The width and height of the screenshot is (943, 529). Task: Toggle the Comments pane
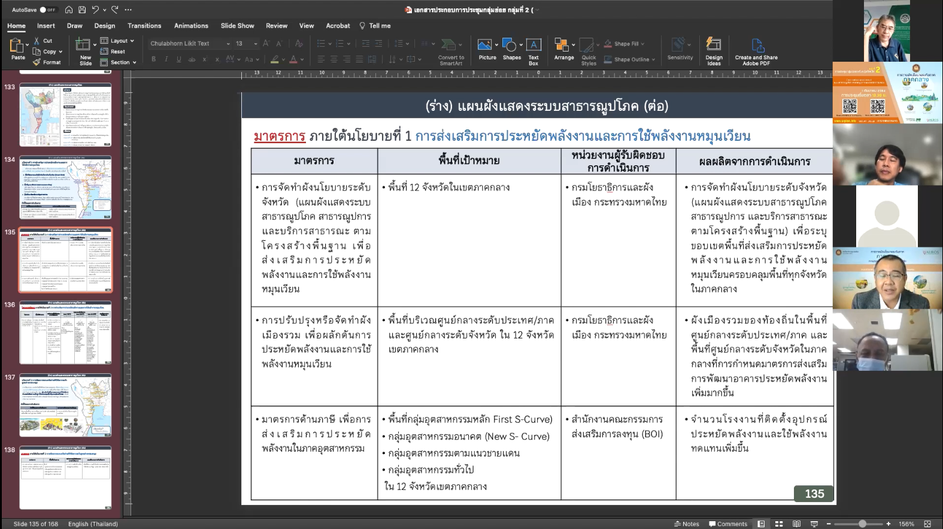click(x=728, y=524)
